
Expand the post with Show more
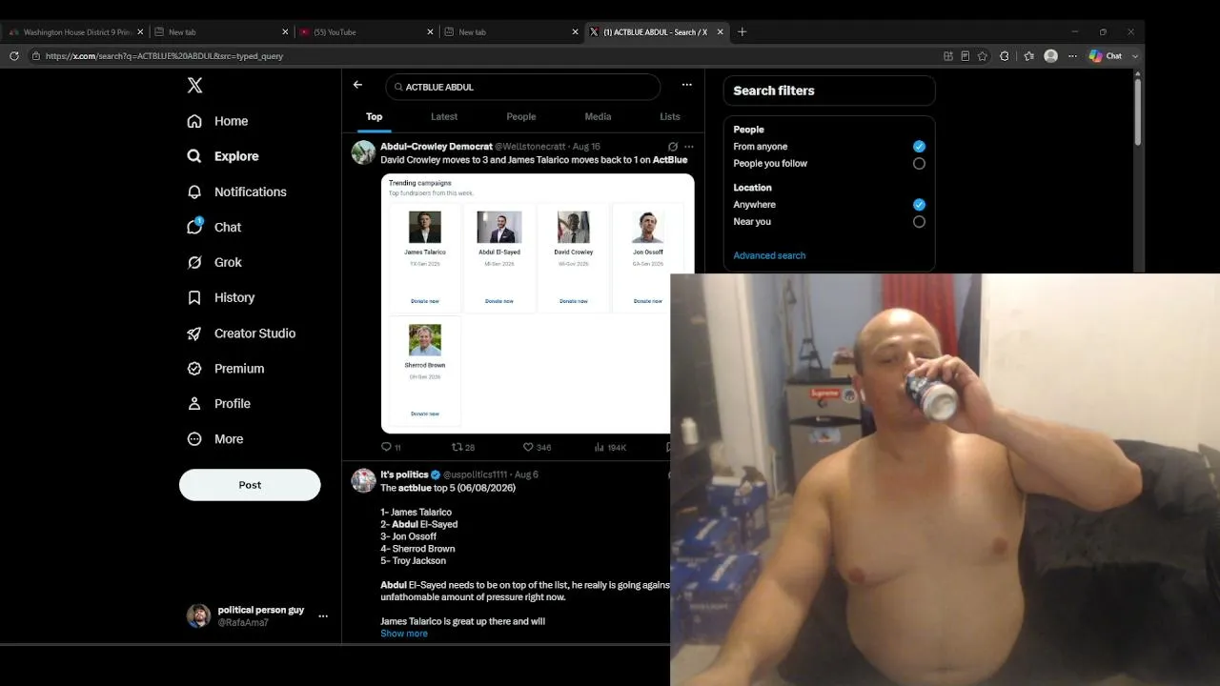coord(404,634)
